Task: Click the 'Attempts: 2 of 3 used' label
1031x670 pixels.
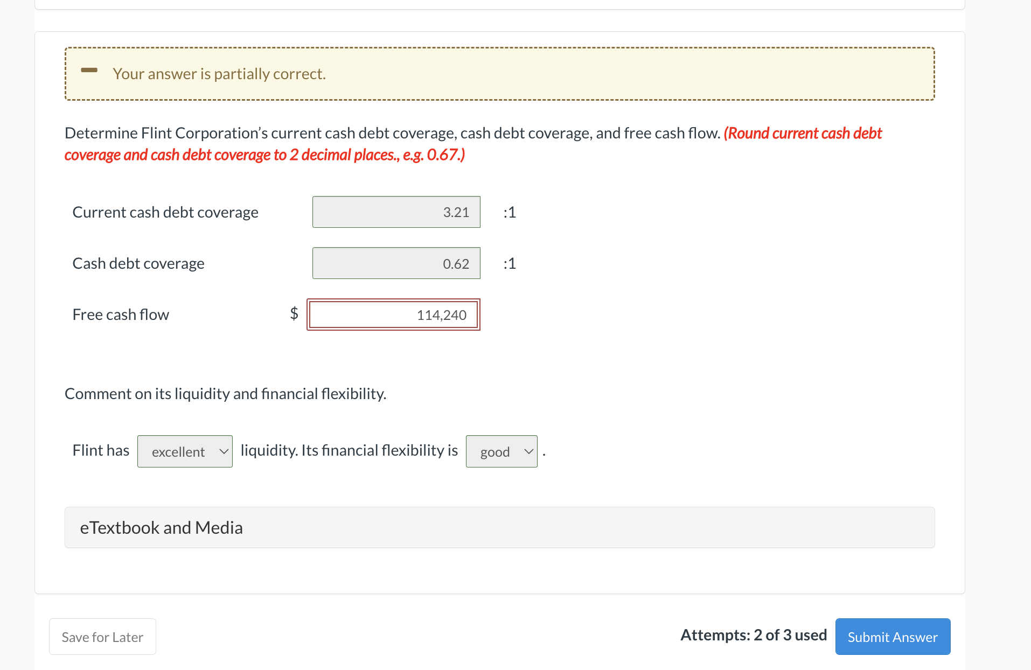Action: coord(754,635)
